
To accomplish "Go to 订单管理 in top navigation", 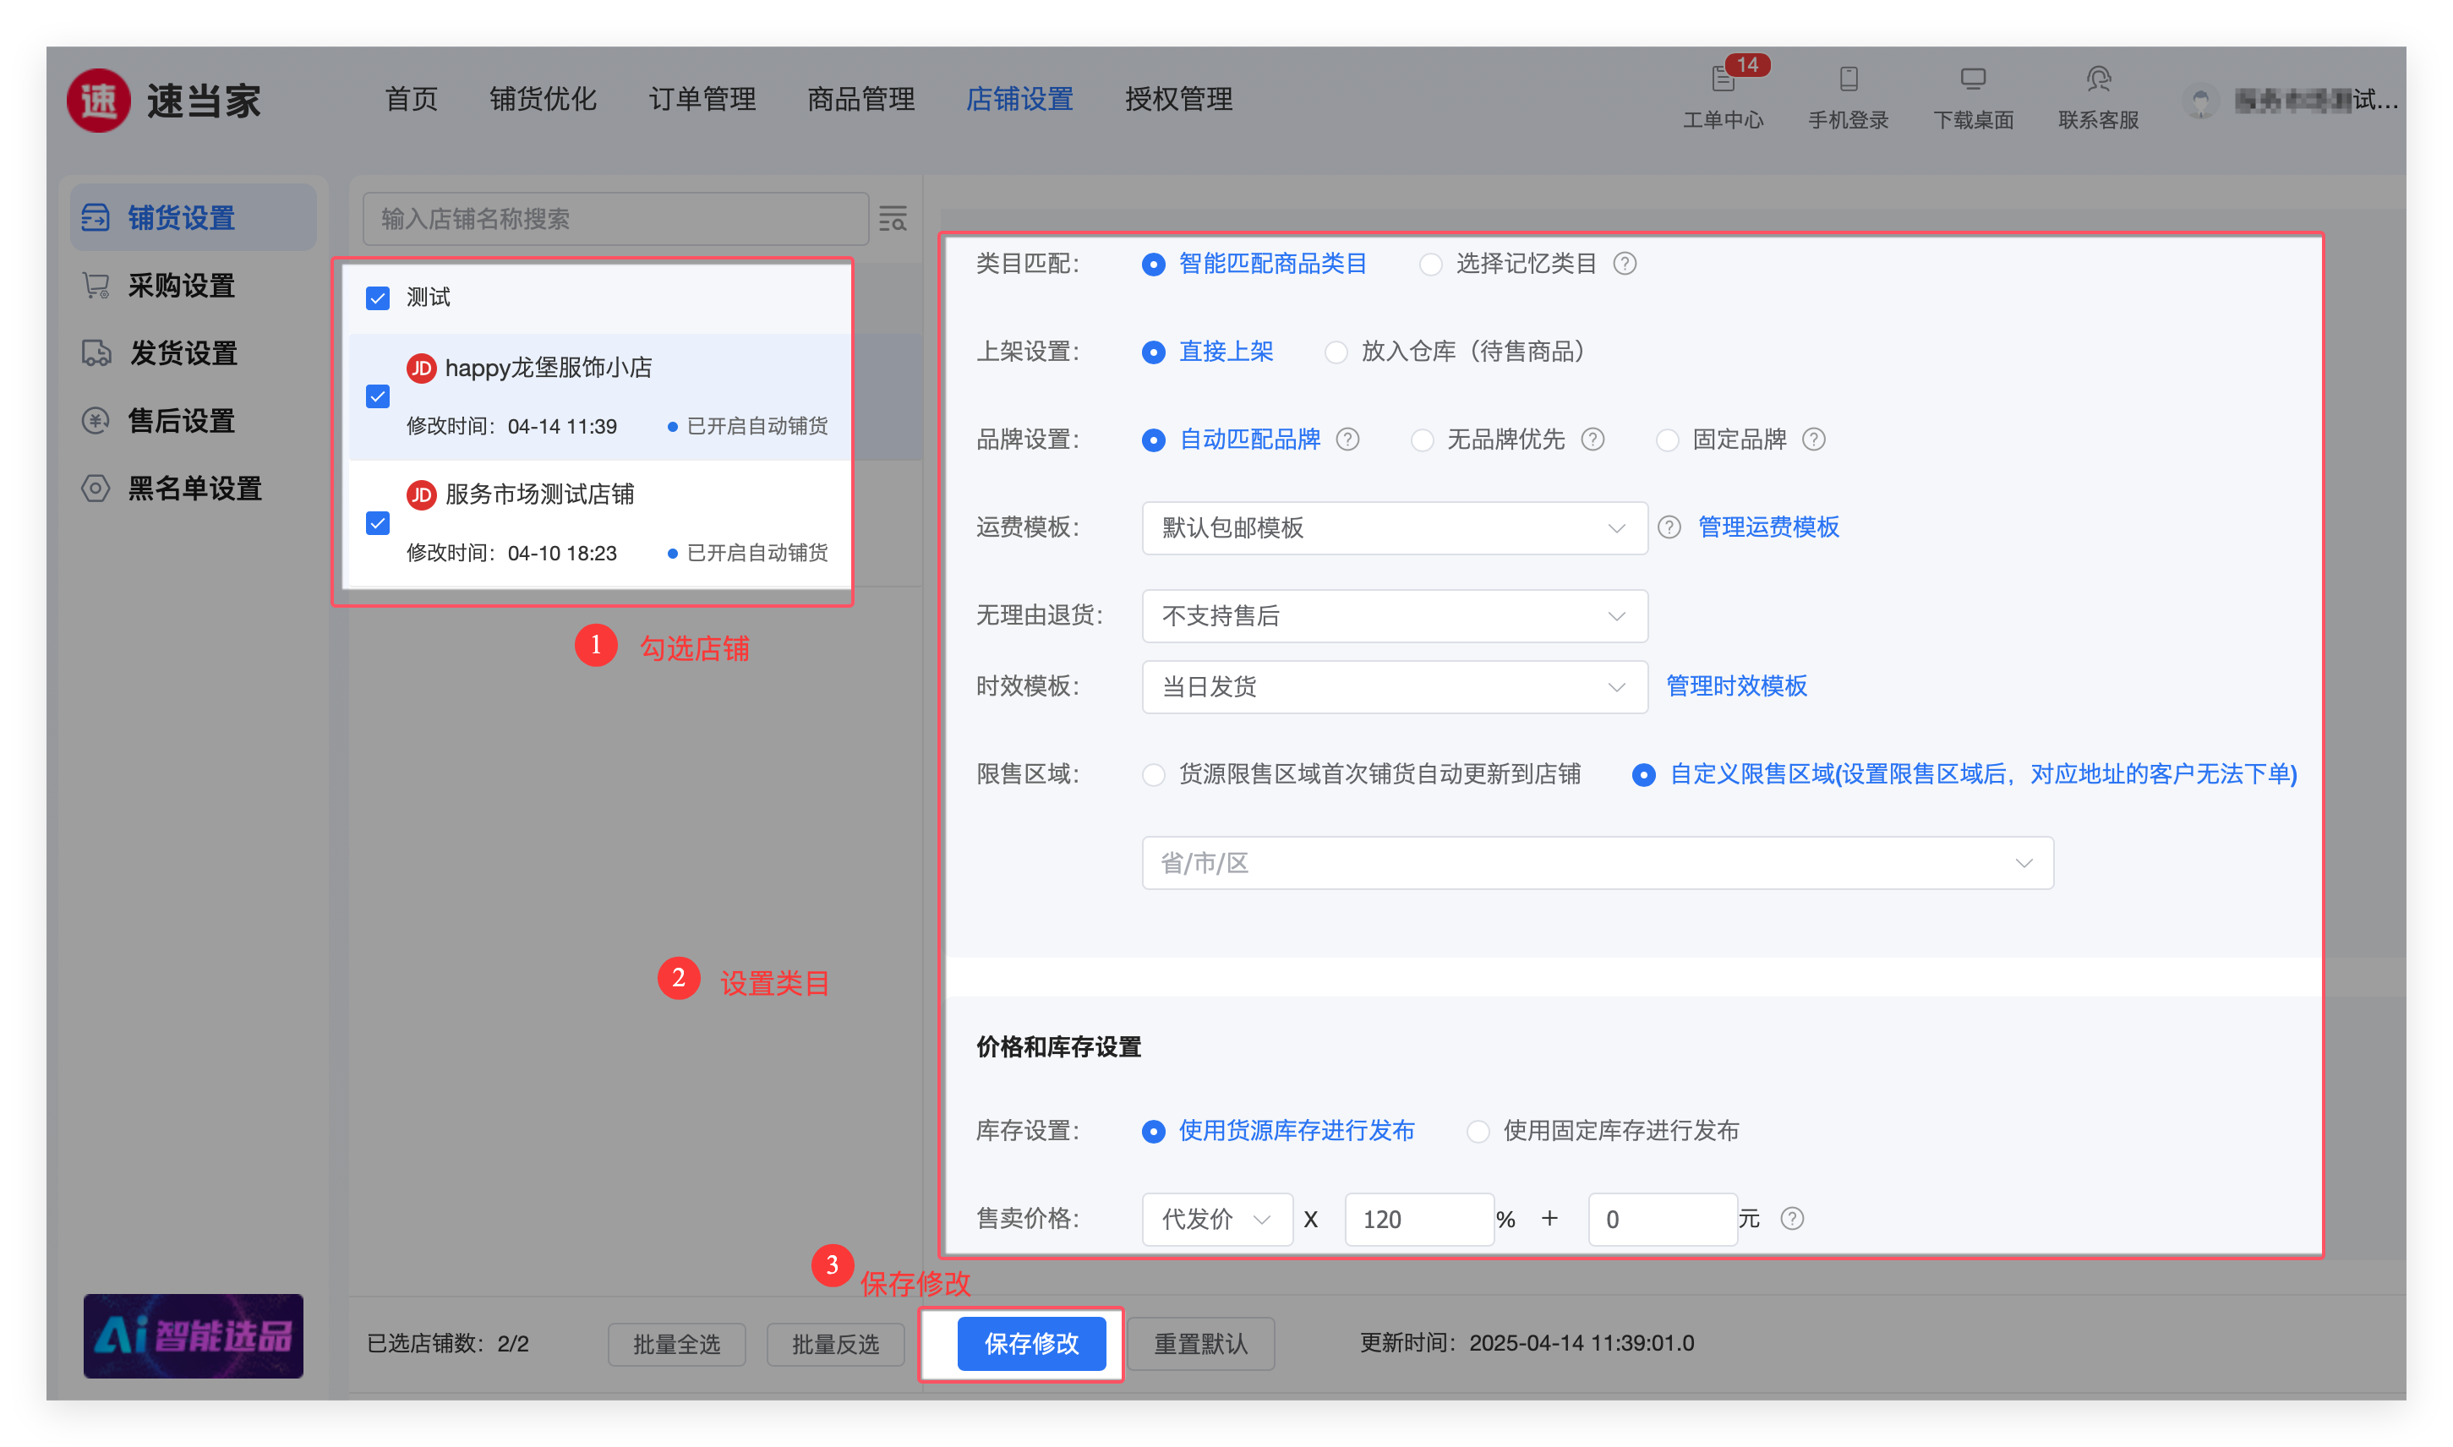I will 702,100.
